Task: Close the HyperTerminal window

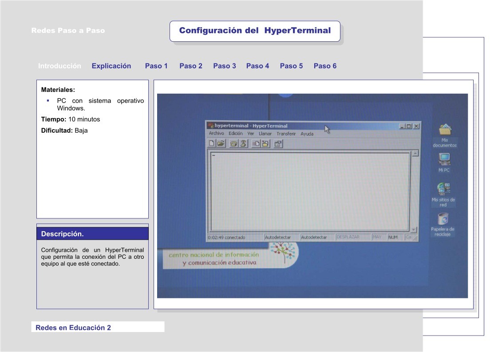Action: 416,126
